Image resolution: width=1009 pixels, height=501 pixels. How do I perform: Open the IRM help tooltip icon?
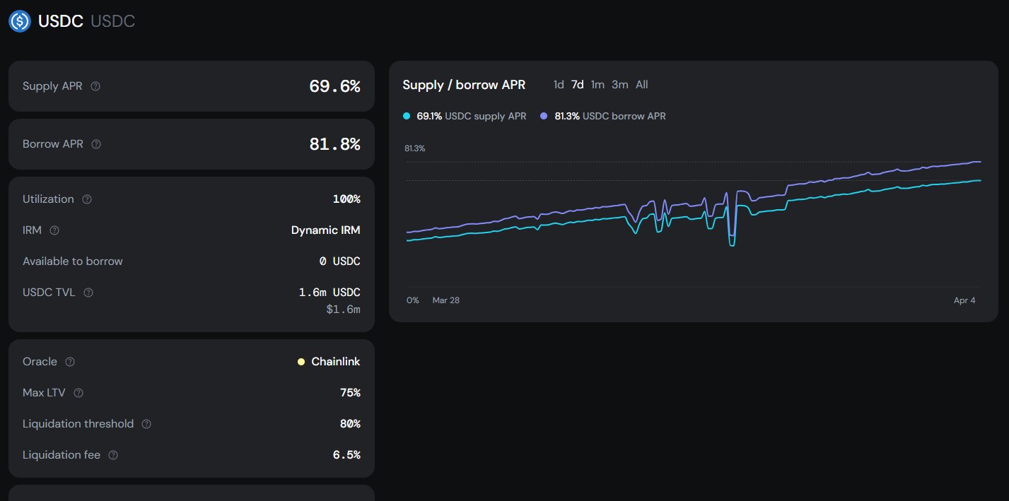pos(54,230)
